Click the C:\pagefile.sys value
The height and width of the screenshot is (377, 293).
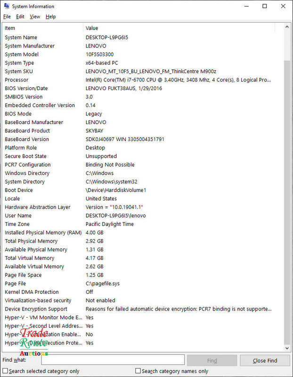pos(103,284)
